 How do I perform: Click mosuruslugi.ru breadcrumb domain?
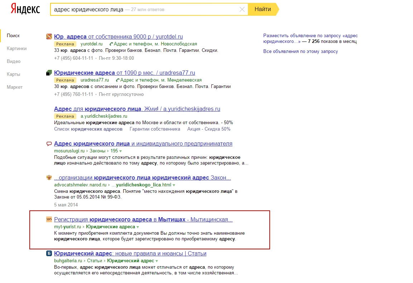point(69,151)
